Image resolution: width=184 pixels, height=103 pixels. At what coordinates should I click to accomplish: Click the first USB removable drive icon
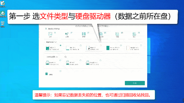47,63
